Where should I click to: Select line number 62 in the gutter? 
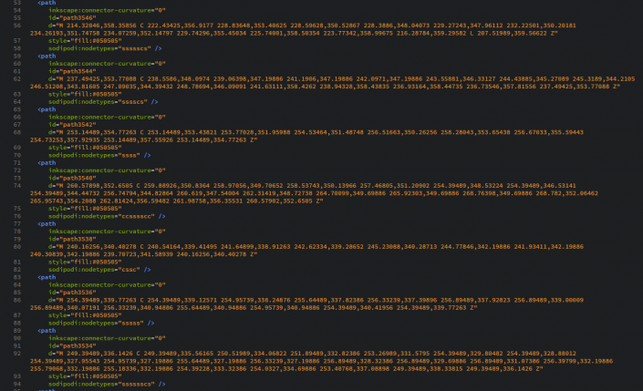click(x=16, y=78)
